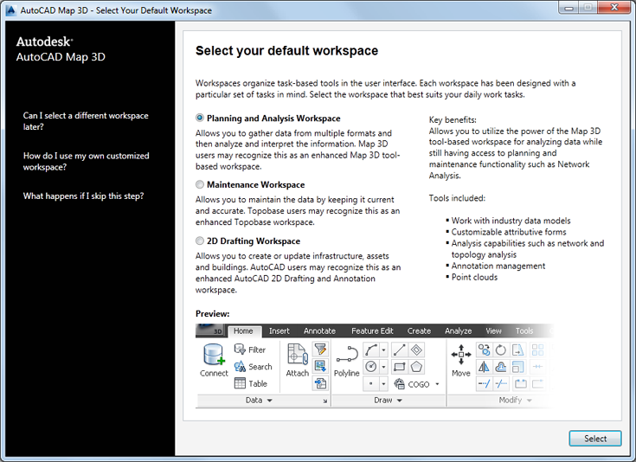Screen dimensions: 636x462
Task: Click the AutoCAD Map 3D application button in preview
Action: pyautogui.click(x=209, y=330)
